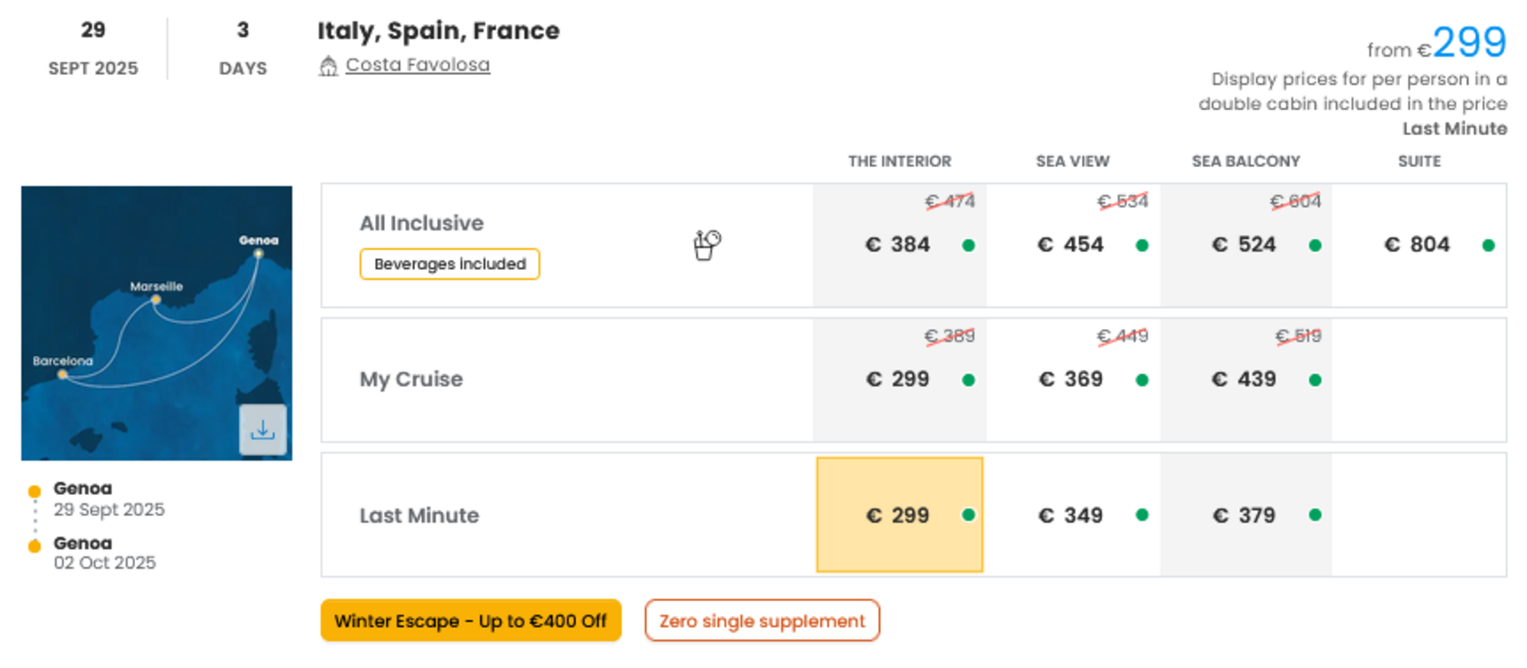Download the itinerary map image
Viewport: 1527px width, 668px height.
pyautogui.click(x=263, y=429)
